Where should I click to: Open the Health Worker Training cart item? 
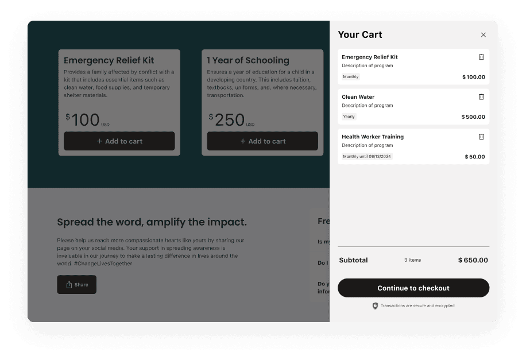(x=413, y=146)
